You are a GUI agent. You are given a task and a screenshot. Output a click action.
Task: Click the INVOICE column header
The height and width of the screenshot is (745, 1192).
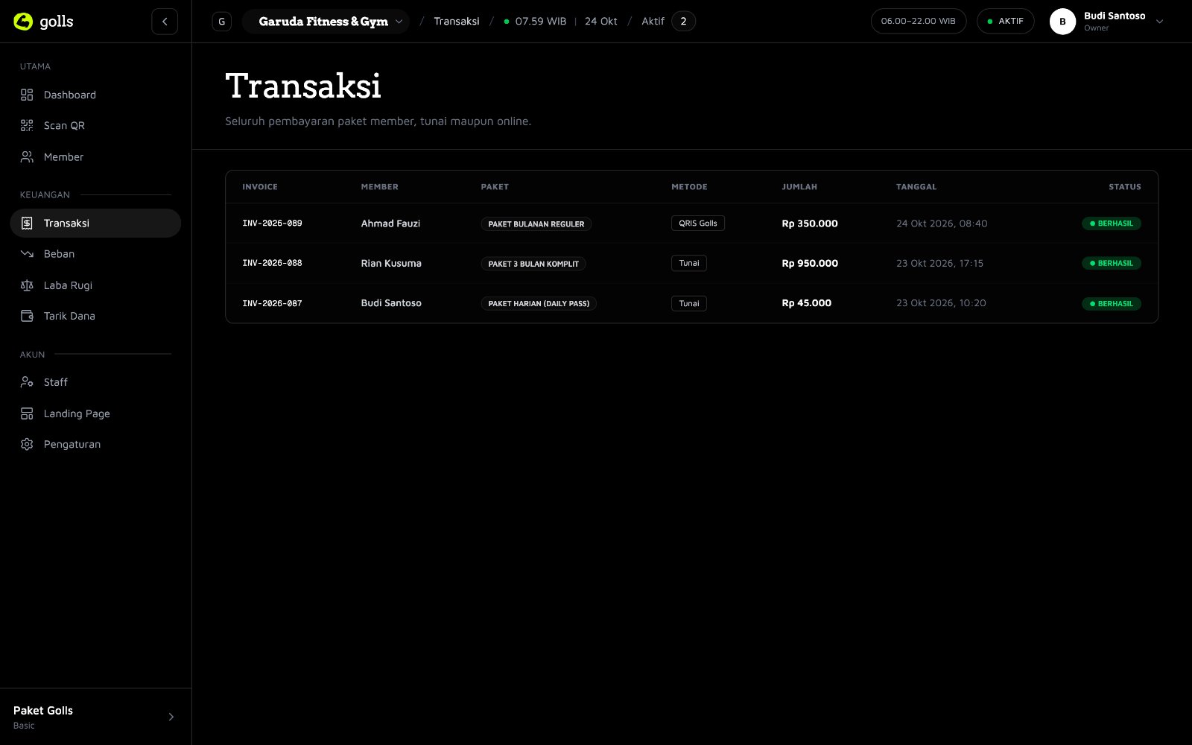pyautogui.click(x=260, y=187)
